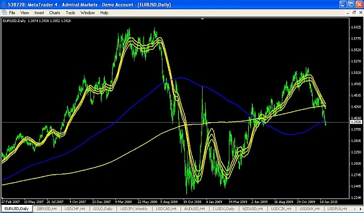
Task: Open the Tools menu
Action: click(70, 13)
